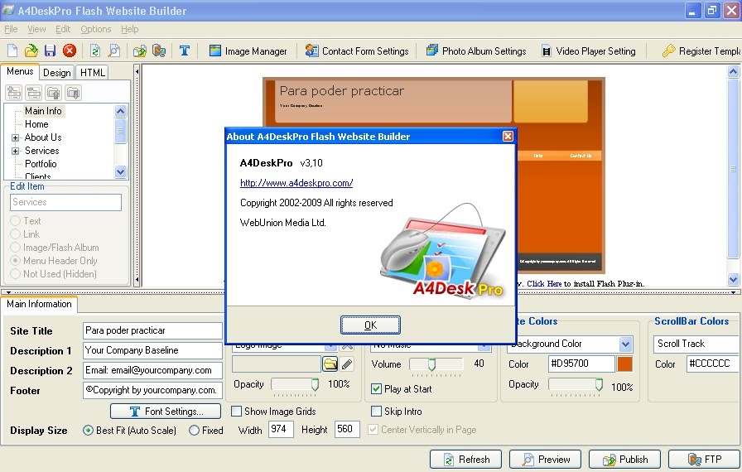Open the Background Color dropdown

tap(625, 344)
